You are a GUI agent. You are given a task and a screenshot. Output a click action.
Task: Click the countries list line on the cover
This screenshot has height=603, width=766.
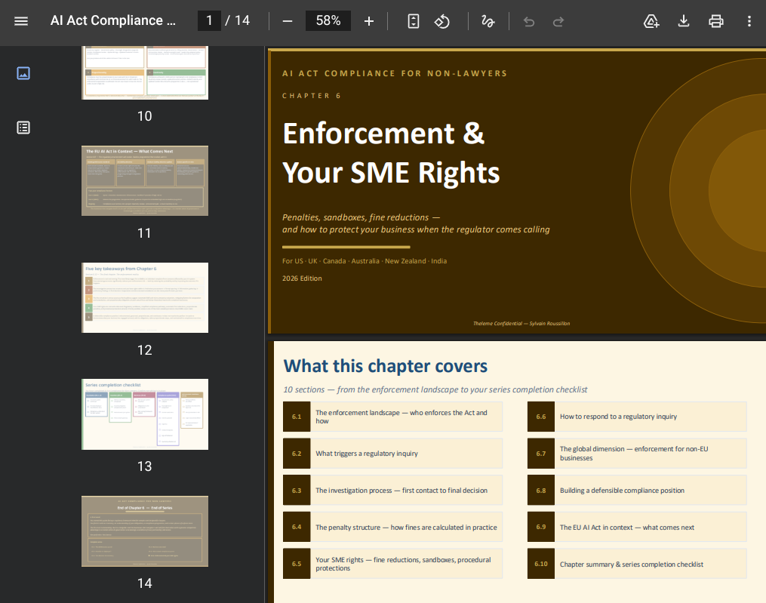(365, 261)
